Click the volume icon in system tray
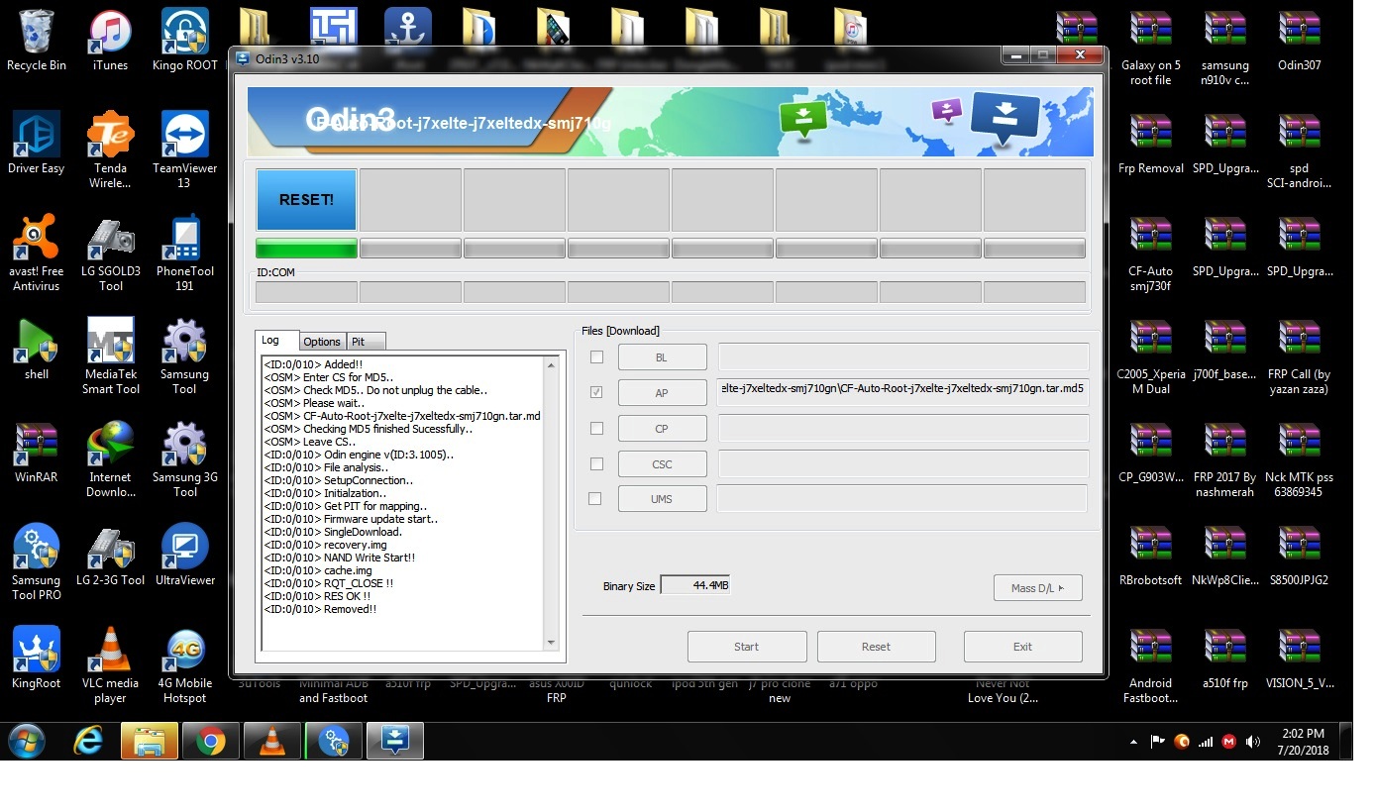The image size is (1375, 812). 1253,741
